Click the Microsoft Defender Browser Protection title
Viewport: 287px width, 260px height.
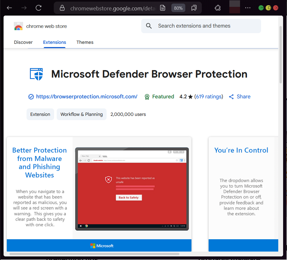(149, 74)
